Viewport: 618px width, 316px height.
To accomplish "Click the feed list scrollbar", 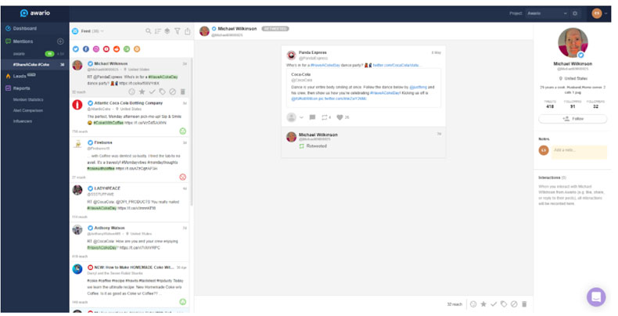I will coord(192,132).
